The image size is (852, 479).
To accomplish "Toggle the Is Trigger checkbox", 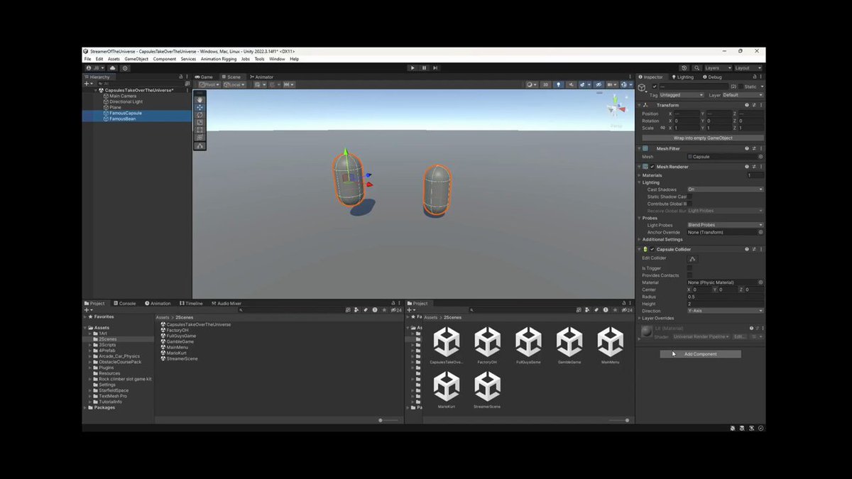I will [x=690, y=268].
